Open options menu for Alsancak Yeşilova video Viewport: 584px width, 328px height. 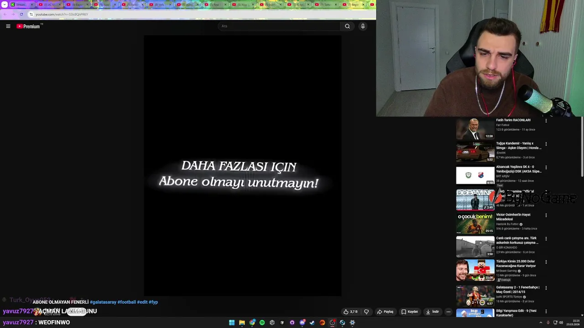click(x=546, y=168)
